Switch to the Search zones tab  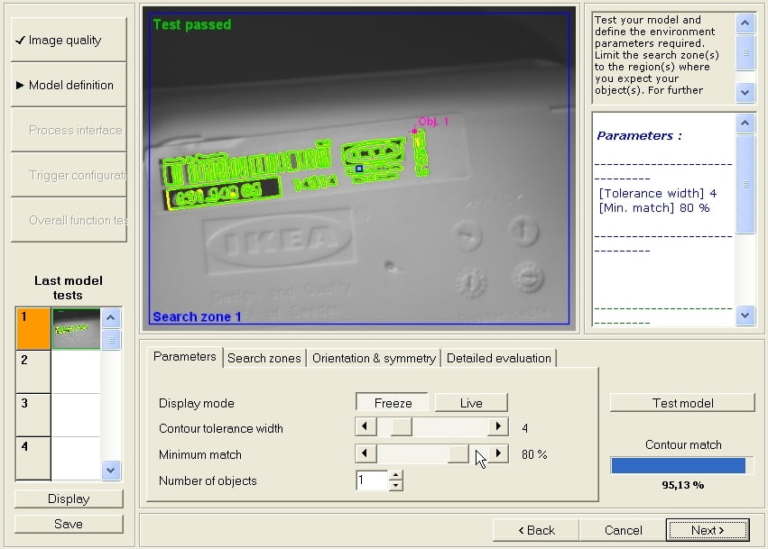click(x=264, y=358)
